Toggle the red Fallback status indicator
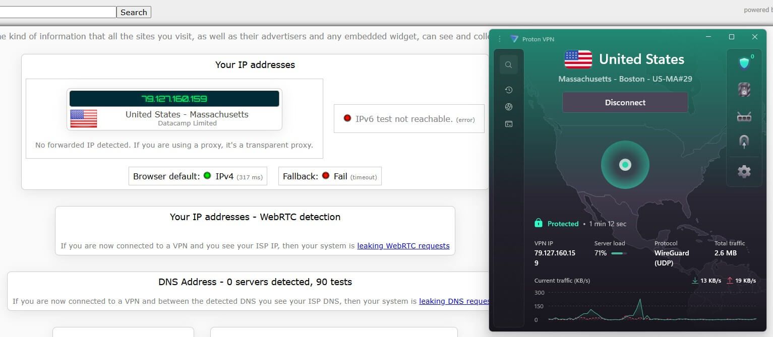The image size is (773, 337). tap(325, 176)
